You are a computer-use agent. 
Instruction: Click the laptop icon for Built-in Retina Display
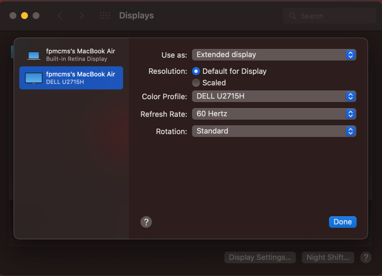click(x=34, y=55)
